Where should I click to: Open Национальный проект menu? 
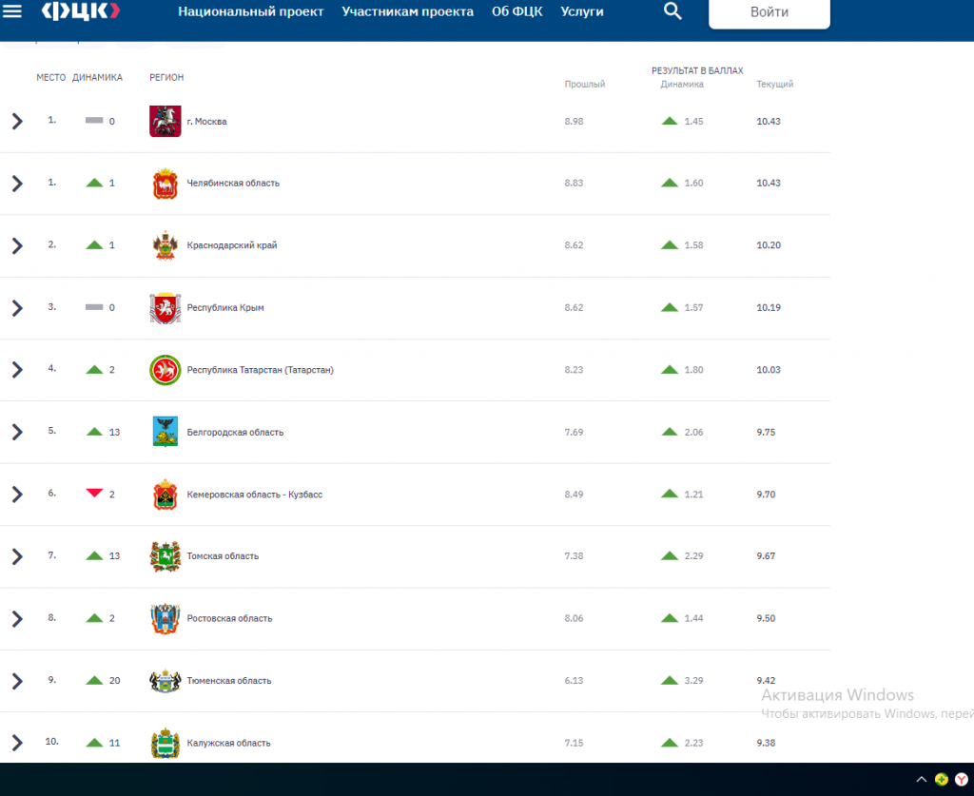pyautogui.click(x=250, y=11)
